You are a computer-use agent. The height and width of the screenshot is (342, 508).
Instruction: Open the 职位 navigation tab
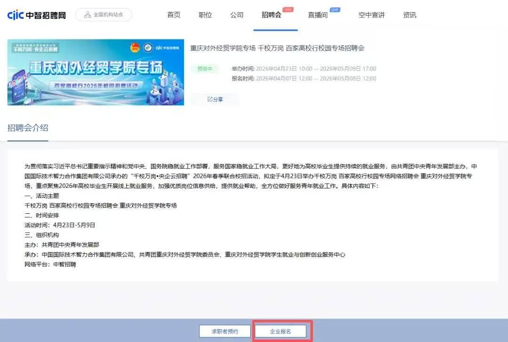coord(206,15)
